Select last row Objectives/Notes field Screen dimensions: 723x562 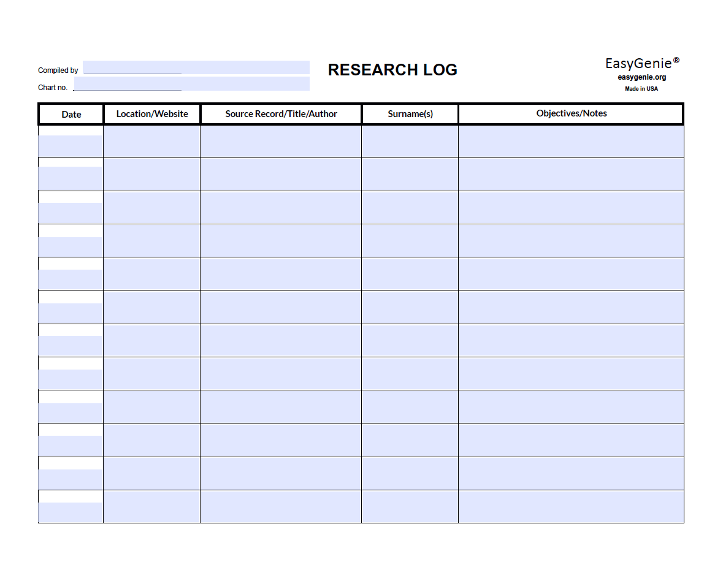[x=571, y=507]
